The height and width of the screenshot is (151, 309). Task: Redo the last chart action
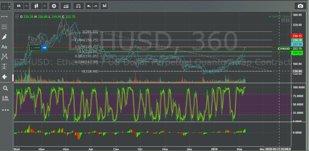[x=96, y=6]
